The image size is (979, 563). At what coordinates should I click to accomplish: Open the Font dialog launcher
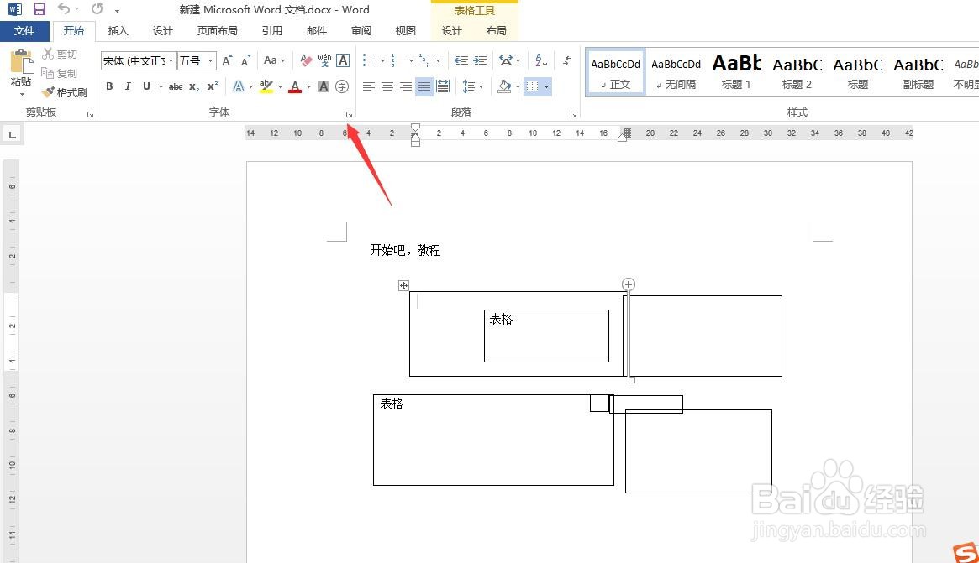[349, 115]
